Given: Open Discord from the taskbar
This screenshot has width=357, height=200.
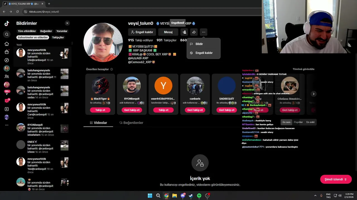Looking at the screenshot, I should (183, 196).
